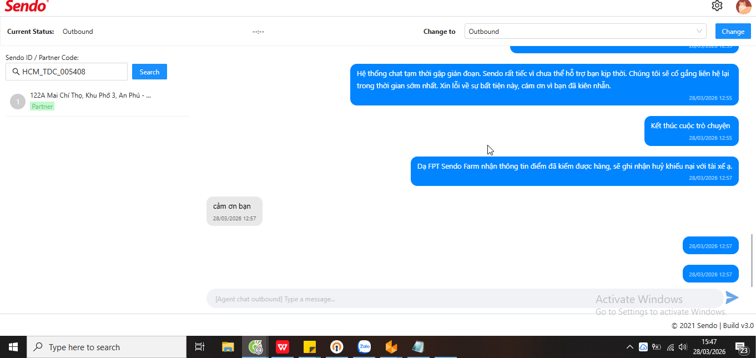This screenshot has width=756, height=358.
Task: Open WPS Office from taskbar
Action: coord(283,347)
